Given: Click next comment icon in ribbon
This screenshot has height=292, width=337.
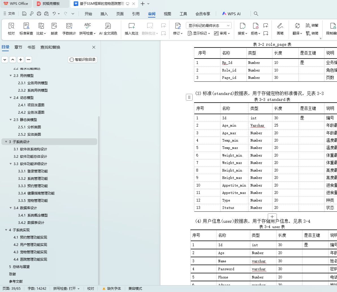Looking at the screenshot, I should tap(163, 33).
